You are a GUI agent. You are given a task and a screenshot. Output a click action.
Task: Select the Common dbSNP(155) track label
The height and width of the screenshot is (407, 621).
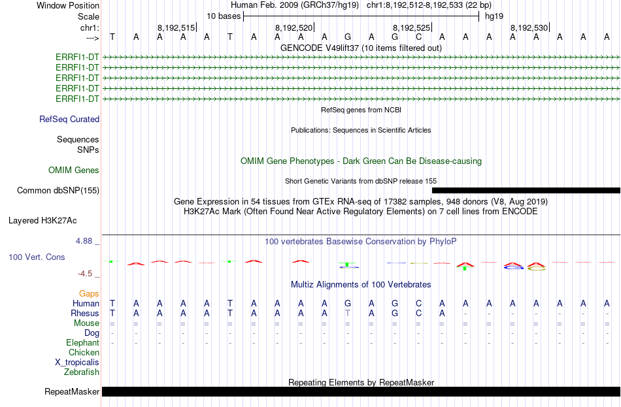pos(58,191)
